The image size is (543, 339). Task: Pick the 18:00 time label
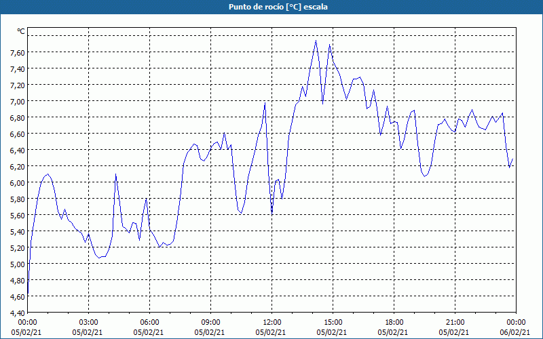394,323
